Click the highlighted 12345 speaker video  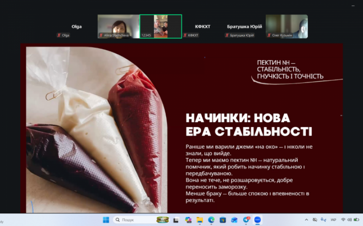click(161, 26)
